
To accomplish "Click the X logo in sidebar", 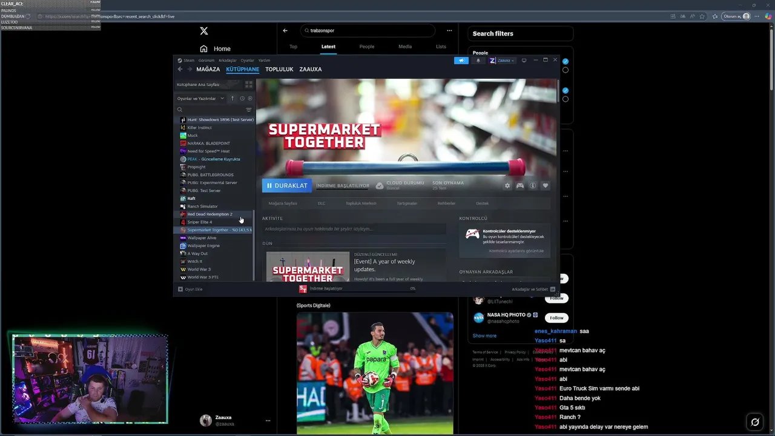I will [204, 30].
